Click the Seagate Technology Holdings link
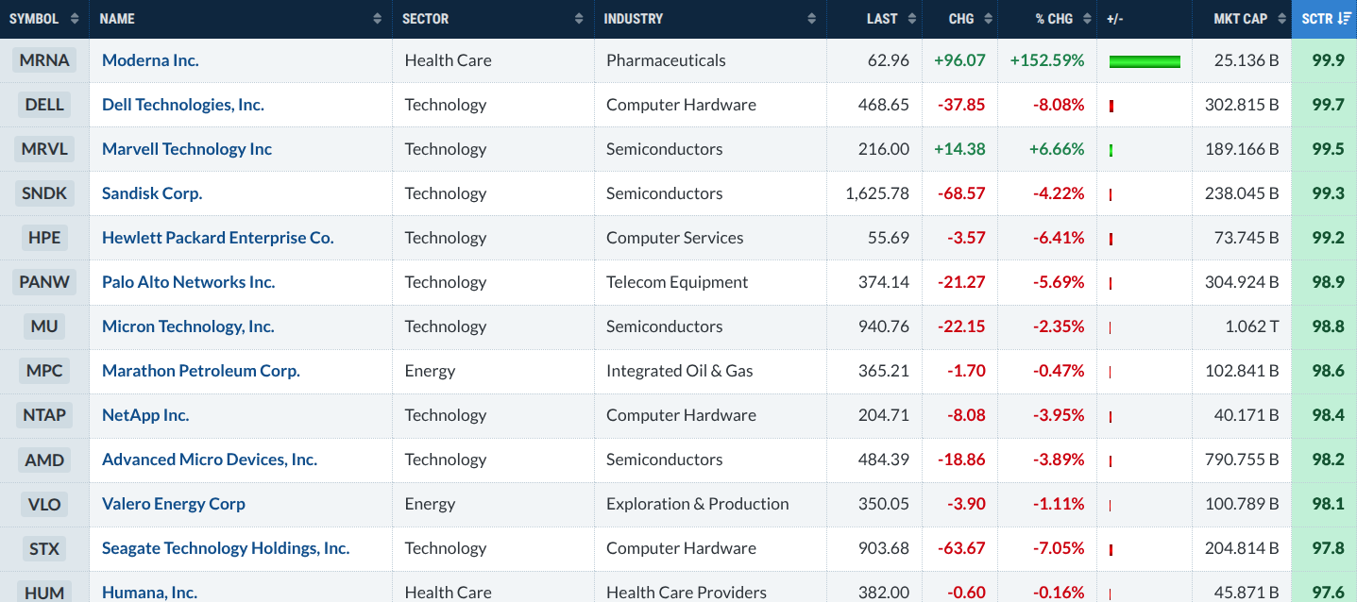Image resolution: width=1357 pixels, height=602 pixels. [226, 548]
